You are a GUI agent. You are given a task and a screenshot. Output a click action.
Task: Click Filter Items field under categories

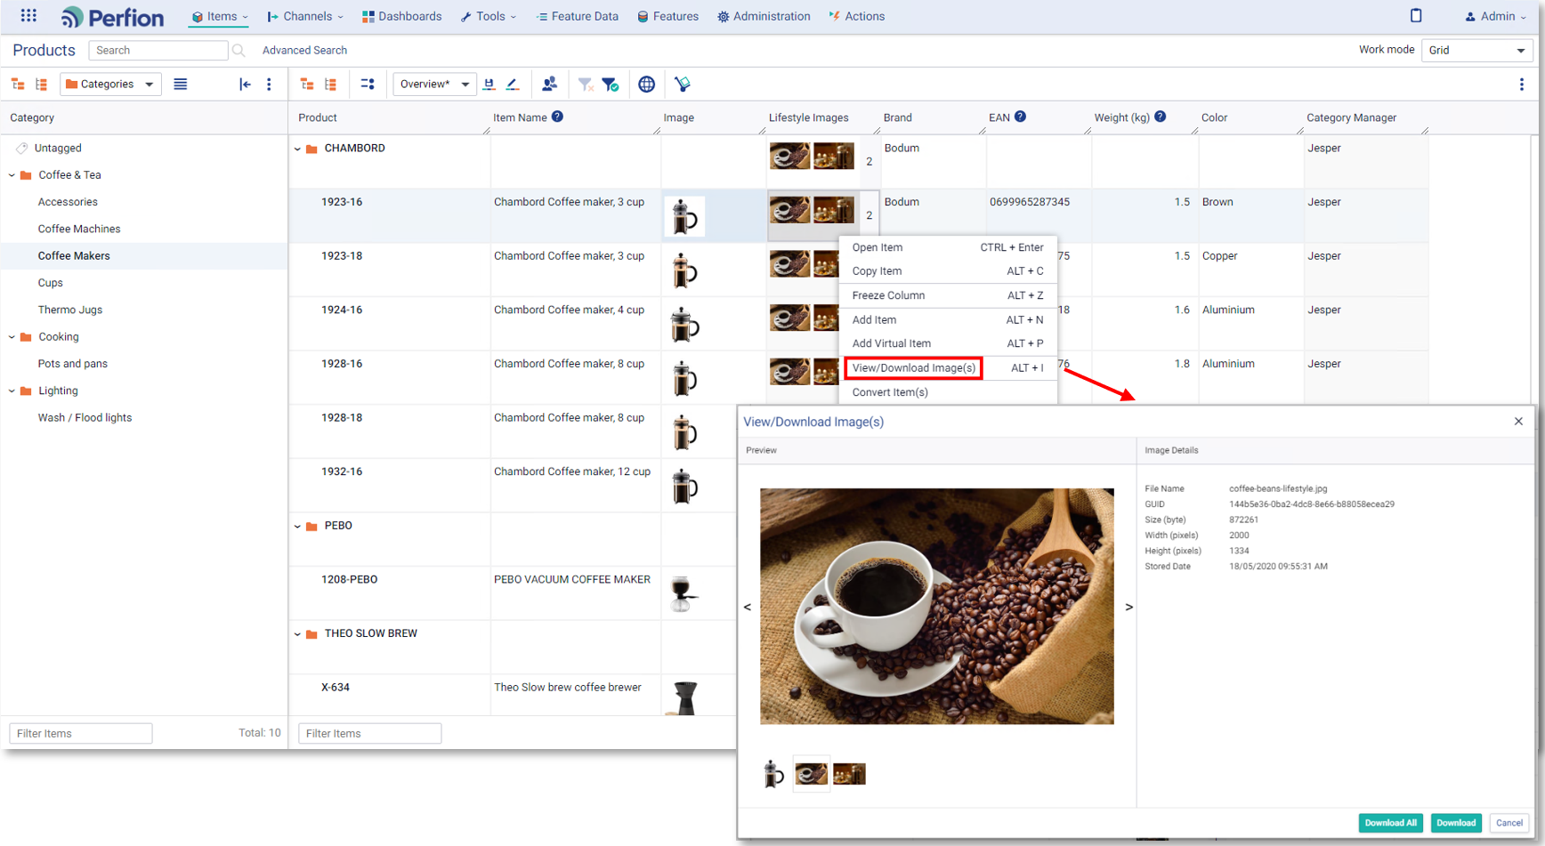[x=81, y=733]
